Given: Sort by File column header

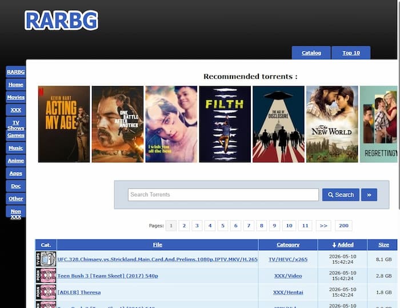Looking at the screenshot, I should [x=157, y=245].
